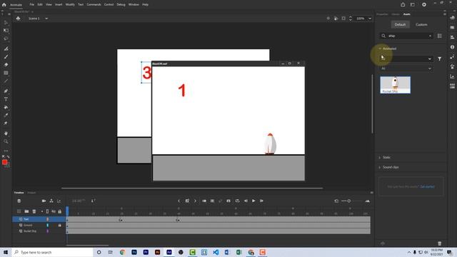
Task: Open the Commands menu
Action: coord(94,5)
